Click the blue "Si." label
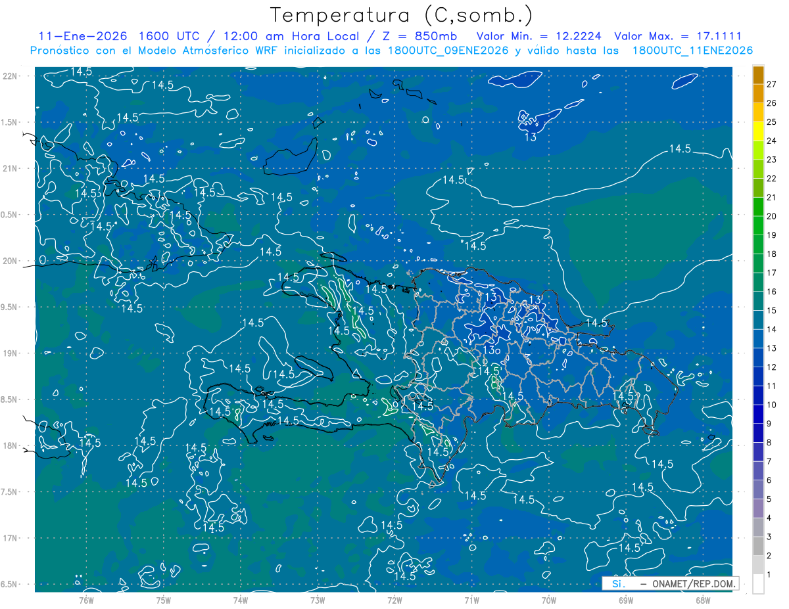Screen dimensions: 789x609 click(x=618, y=583)
